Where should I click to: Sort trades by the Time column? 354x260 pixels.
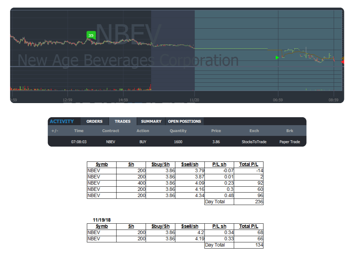pos(79,131)
